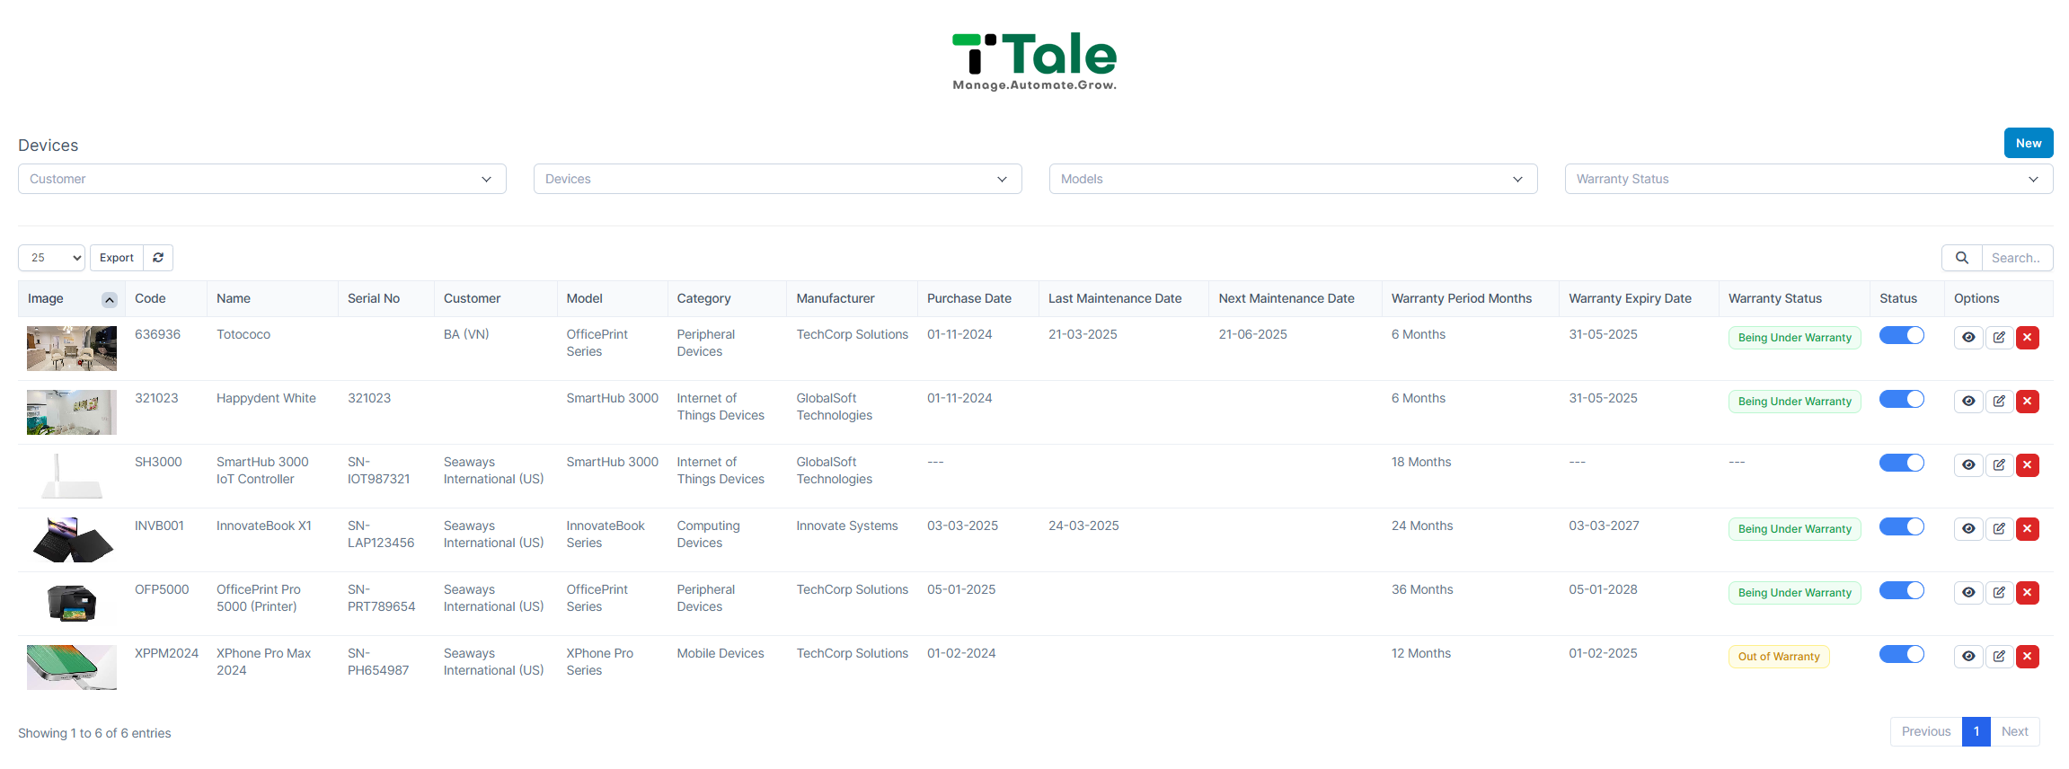Go to page 1 in pagination
Screen dimensions: 2069x769
[1976, 731]
